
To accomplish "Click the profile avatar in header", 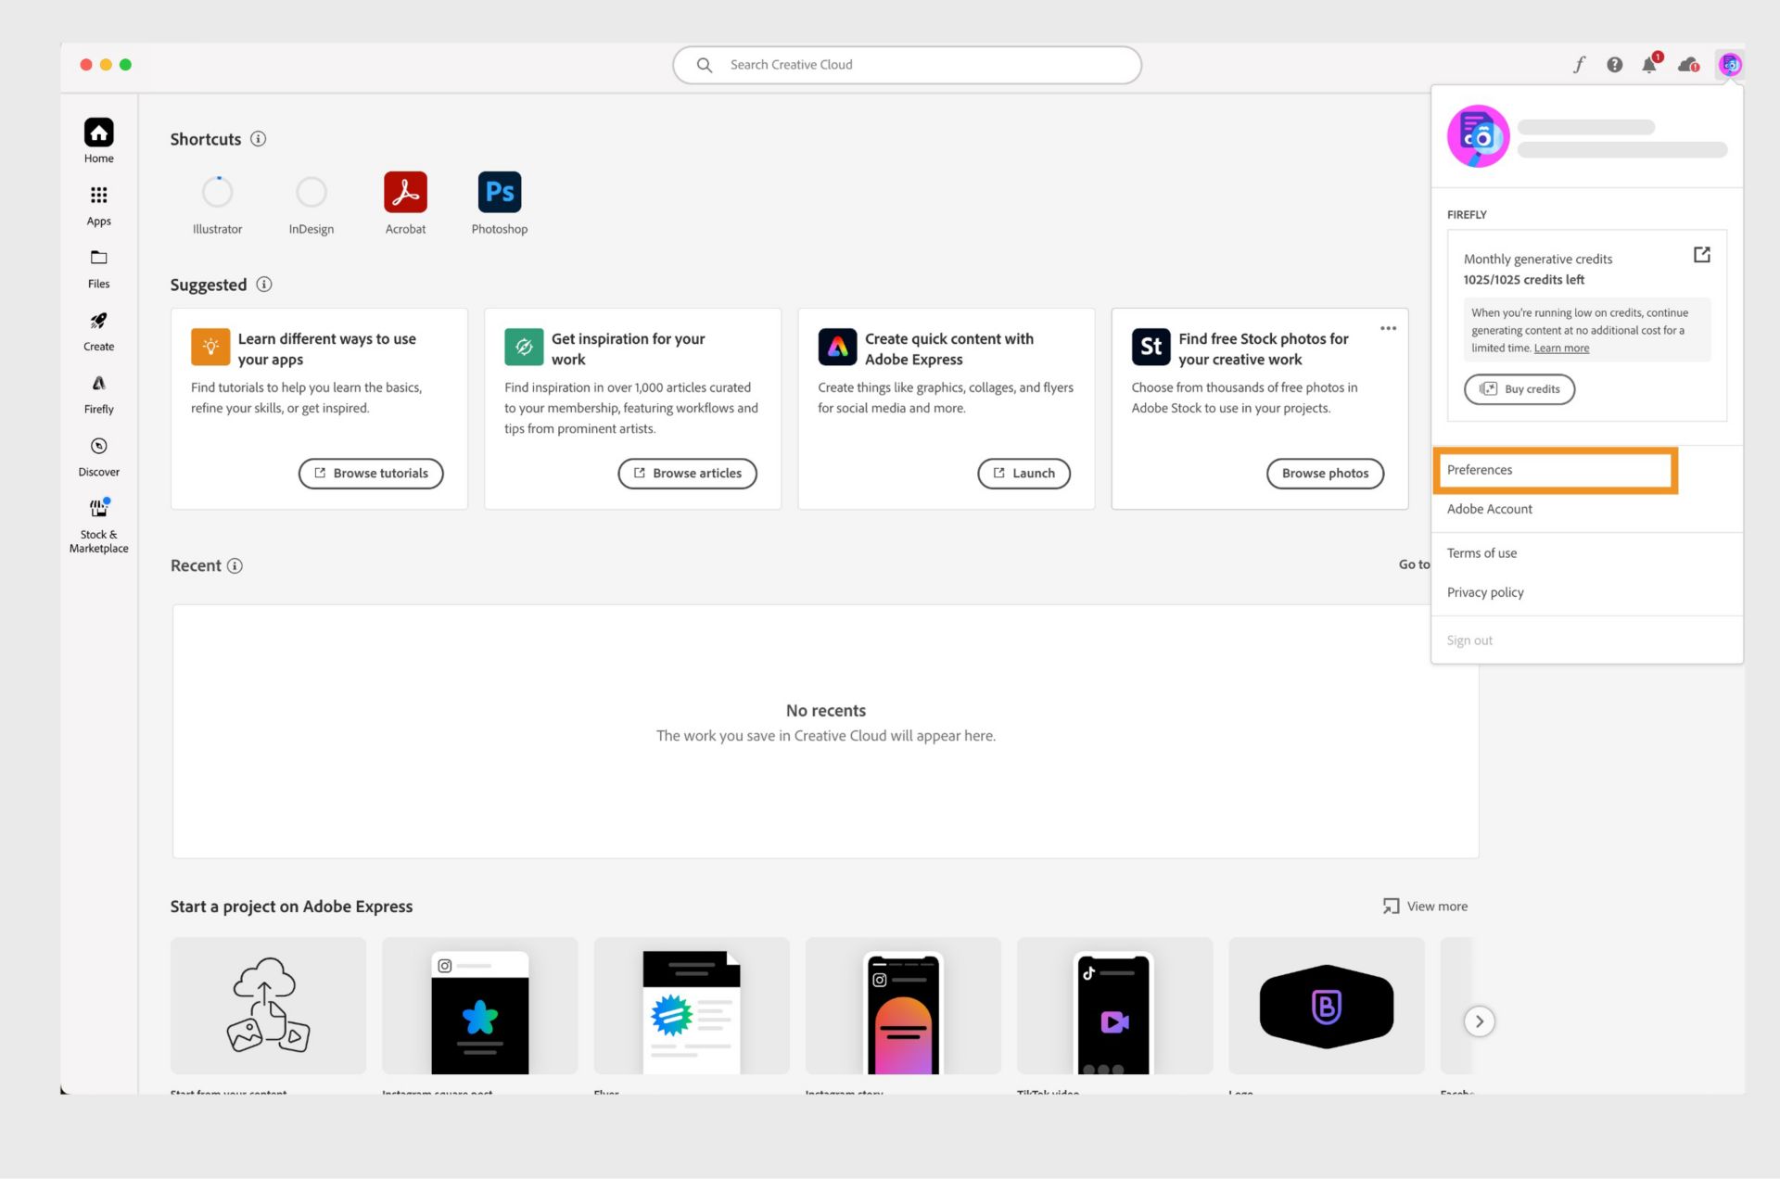I will 1730,64.
